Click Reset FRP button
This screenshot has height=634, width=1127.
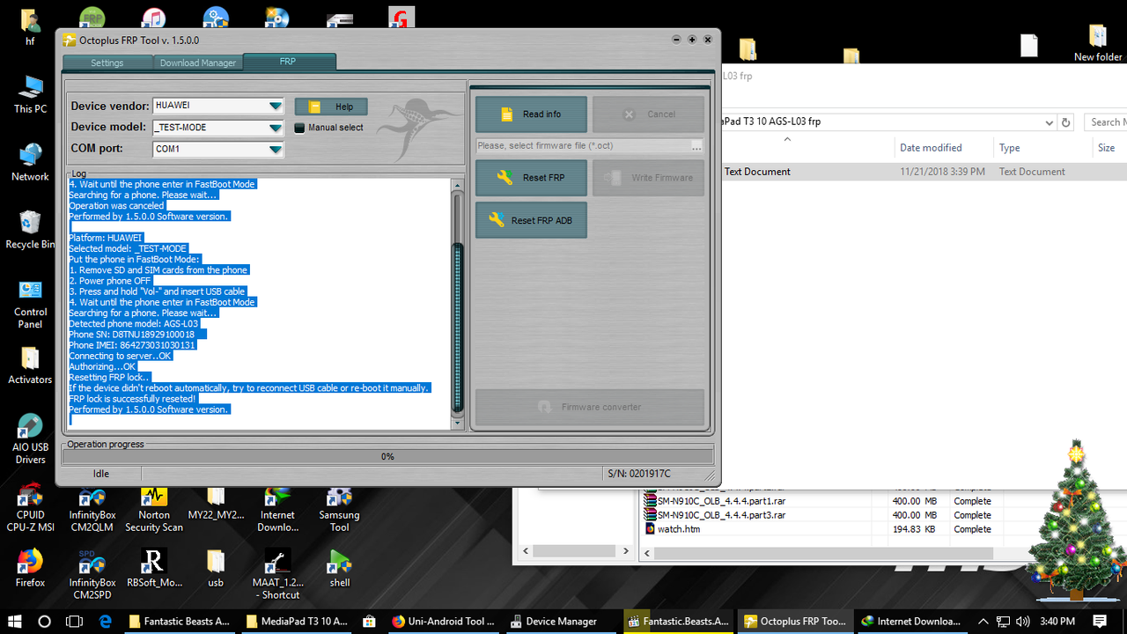[532, 178]
